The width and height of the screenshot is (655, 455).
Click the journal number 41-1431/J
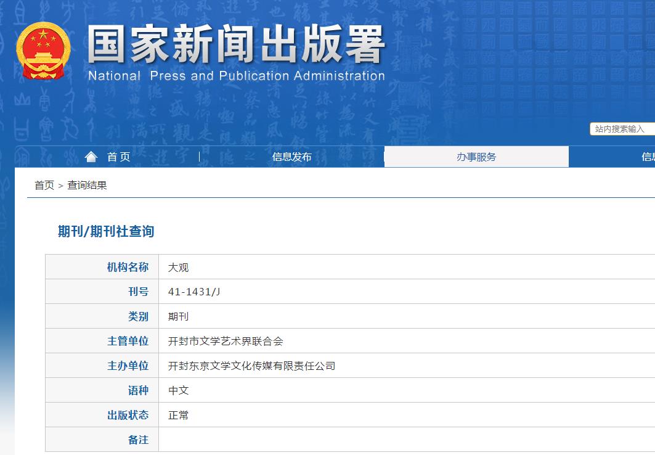click(x=193, y=292)
